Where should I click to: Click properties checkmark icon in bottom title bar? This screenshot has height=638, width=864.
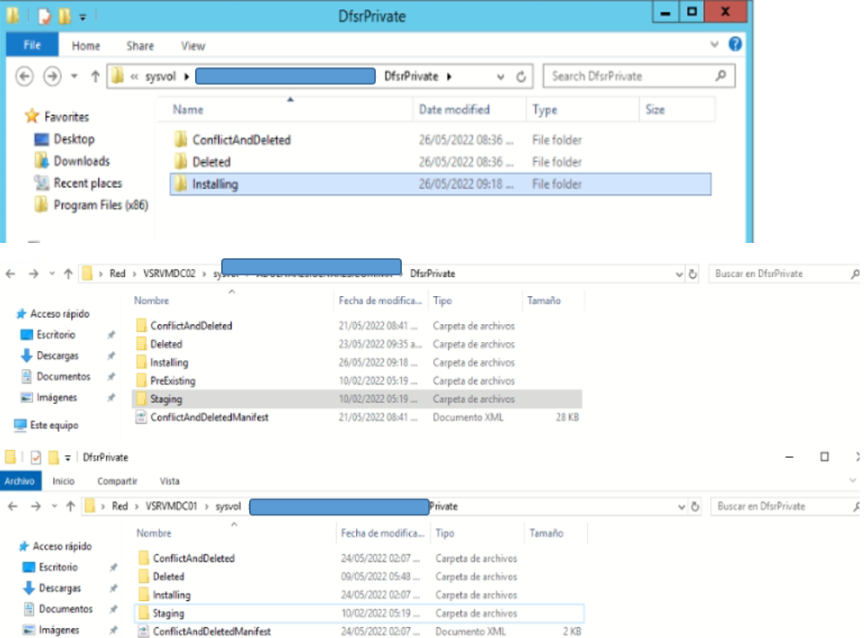[x=36, y=457]
